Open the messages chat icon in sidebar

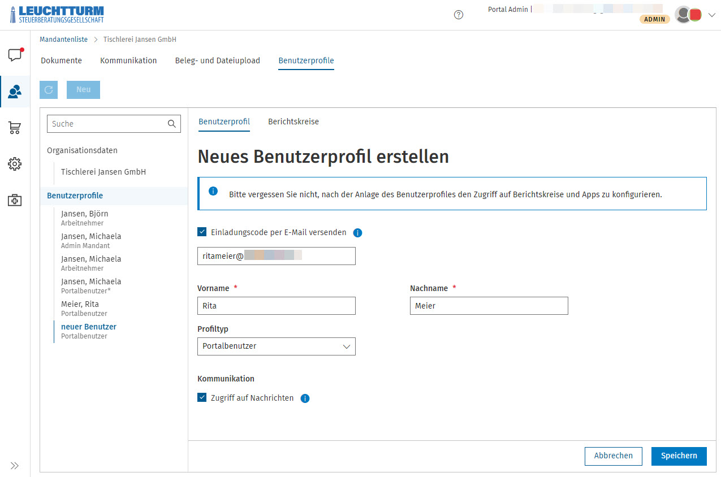15,55
